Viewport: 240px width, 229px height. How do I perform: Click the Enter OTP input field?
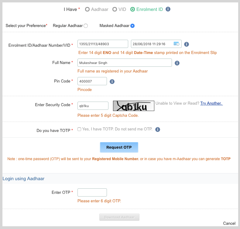click(92, 192)
